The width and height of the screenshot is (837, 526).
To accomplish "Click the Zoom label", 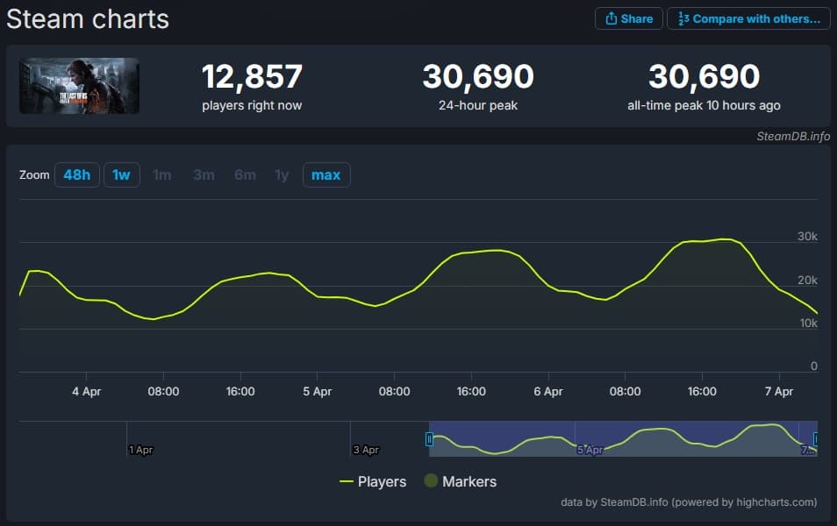I will pyautogui.click(x=34, y=175).
